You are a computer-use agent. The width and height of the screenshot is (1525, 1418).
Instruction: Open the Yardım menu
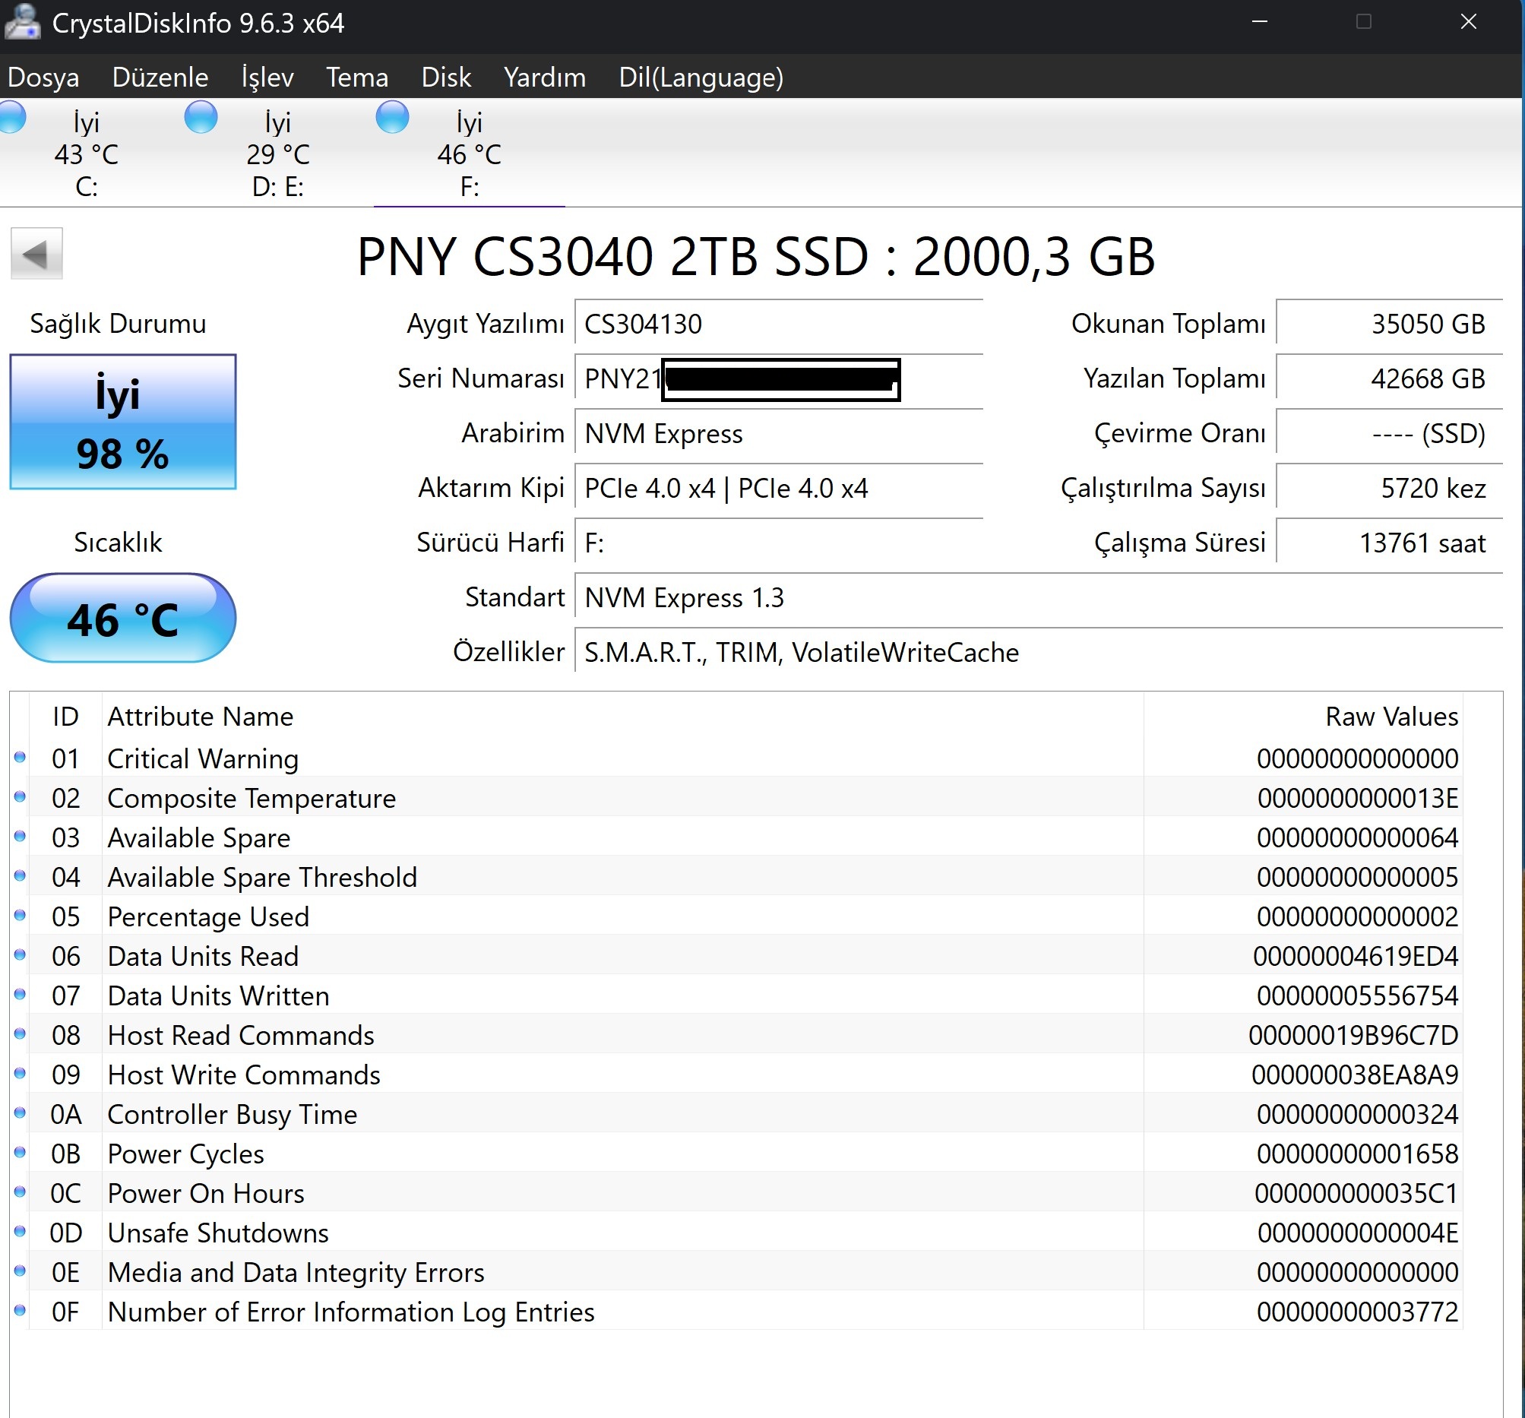point(544,78)
